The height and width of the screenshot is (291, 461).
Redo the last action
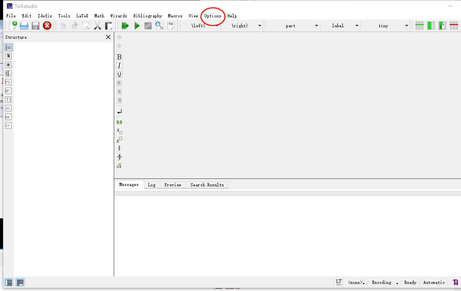75,26
